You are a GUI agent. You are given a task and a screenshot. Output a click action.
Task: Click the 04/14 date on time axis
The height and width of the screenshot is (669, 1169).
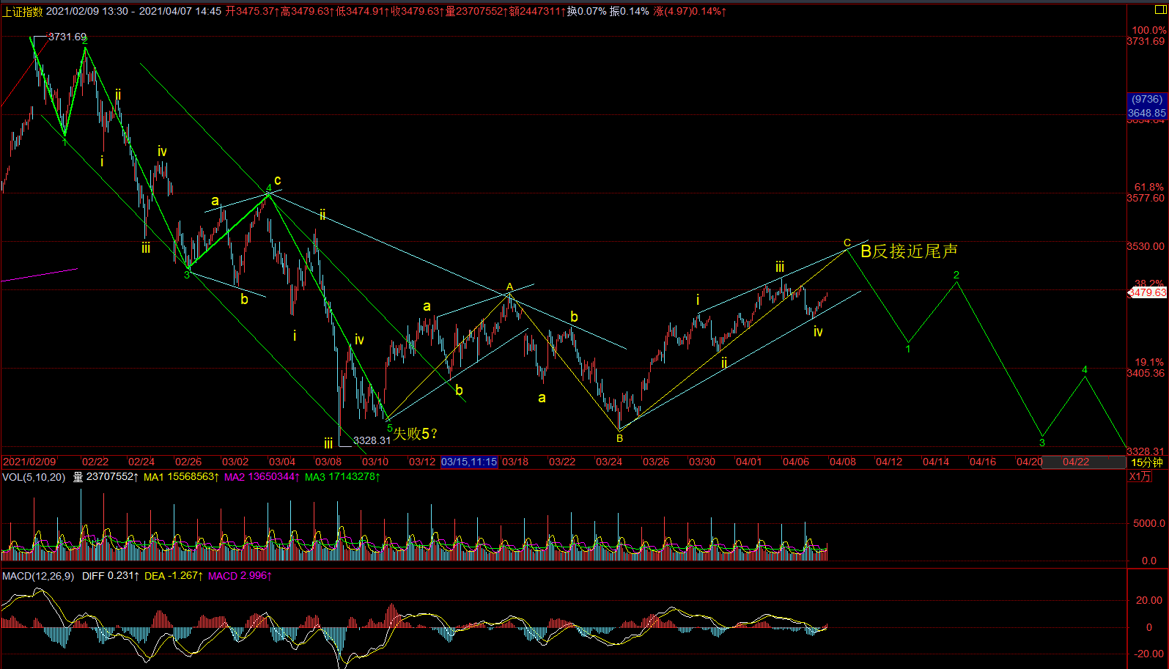[936, 462]
